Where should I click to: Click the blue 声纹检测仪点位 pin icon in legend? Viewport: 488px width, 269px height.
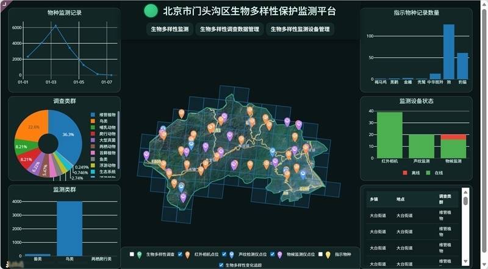pos(231,255)
